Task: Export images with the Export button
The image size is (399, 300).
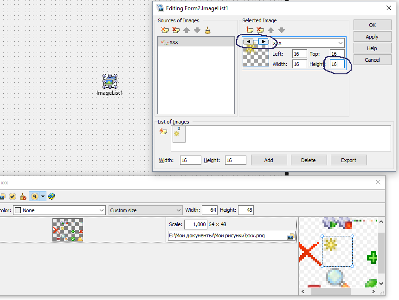Action: pos(348,160)
